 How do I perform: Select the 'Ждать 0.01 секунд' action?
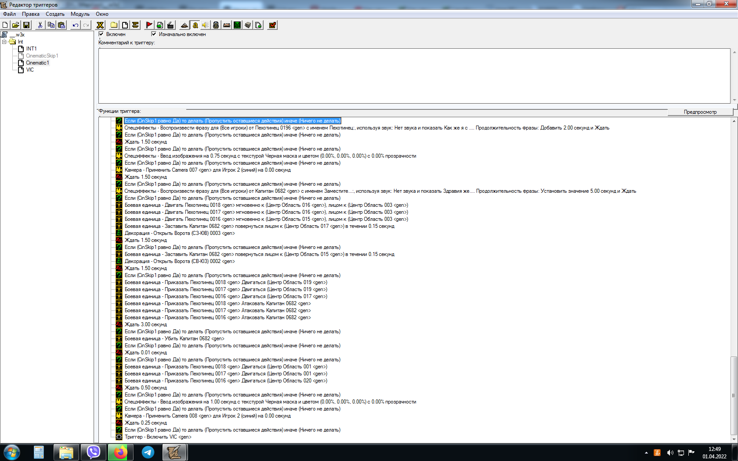145,353
